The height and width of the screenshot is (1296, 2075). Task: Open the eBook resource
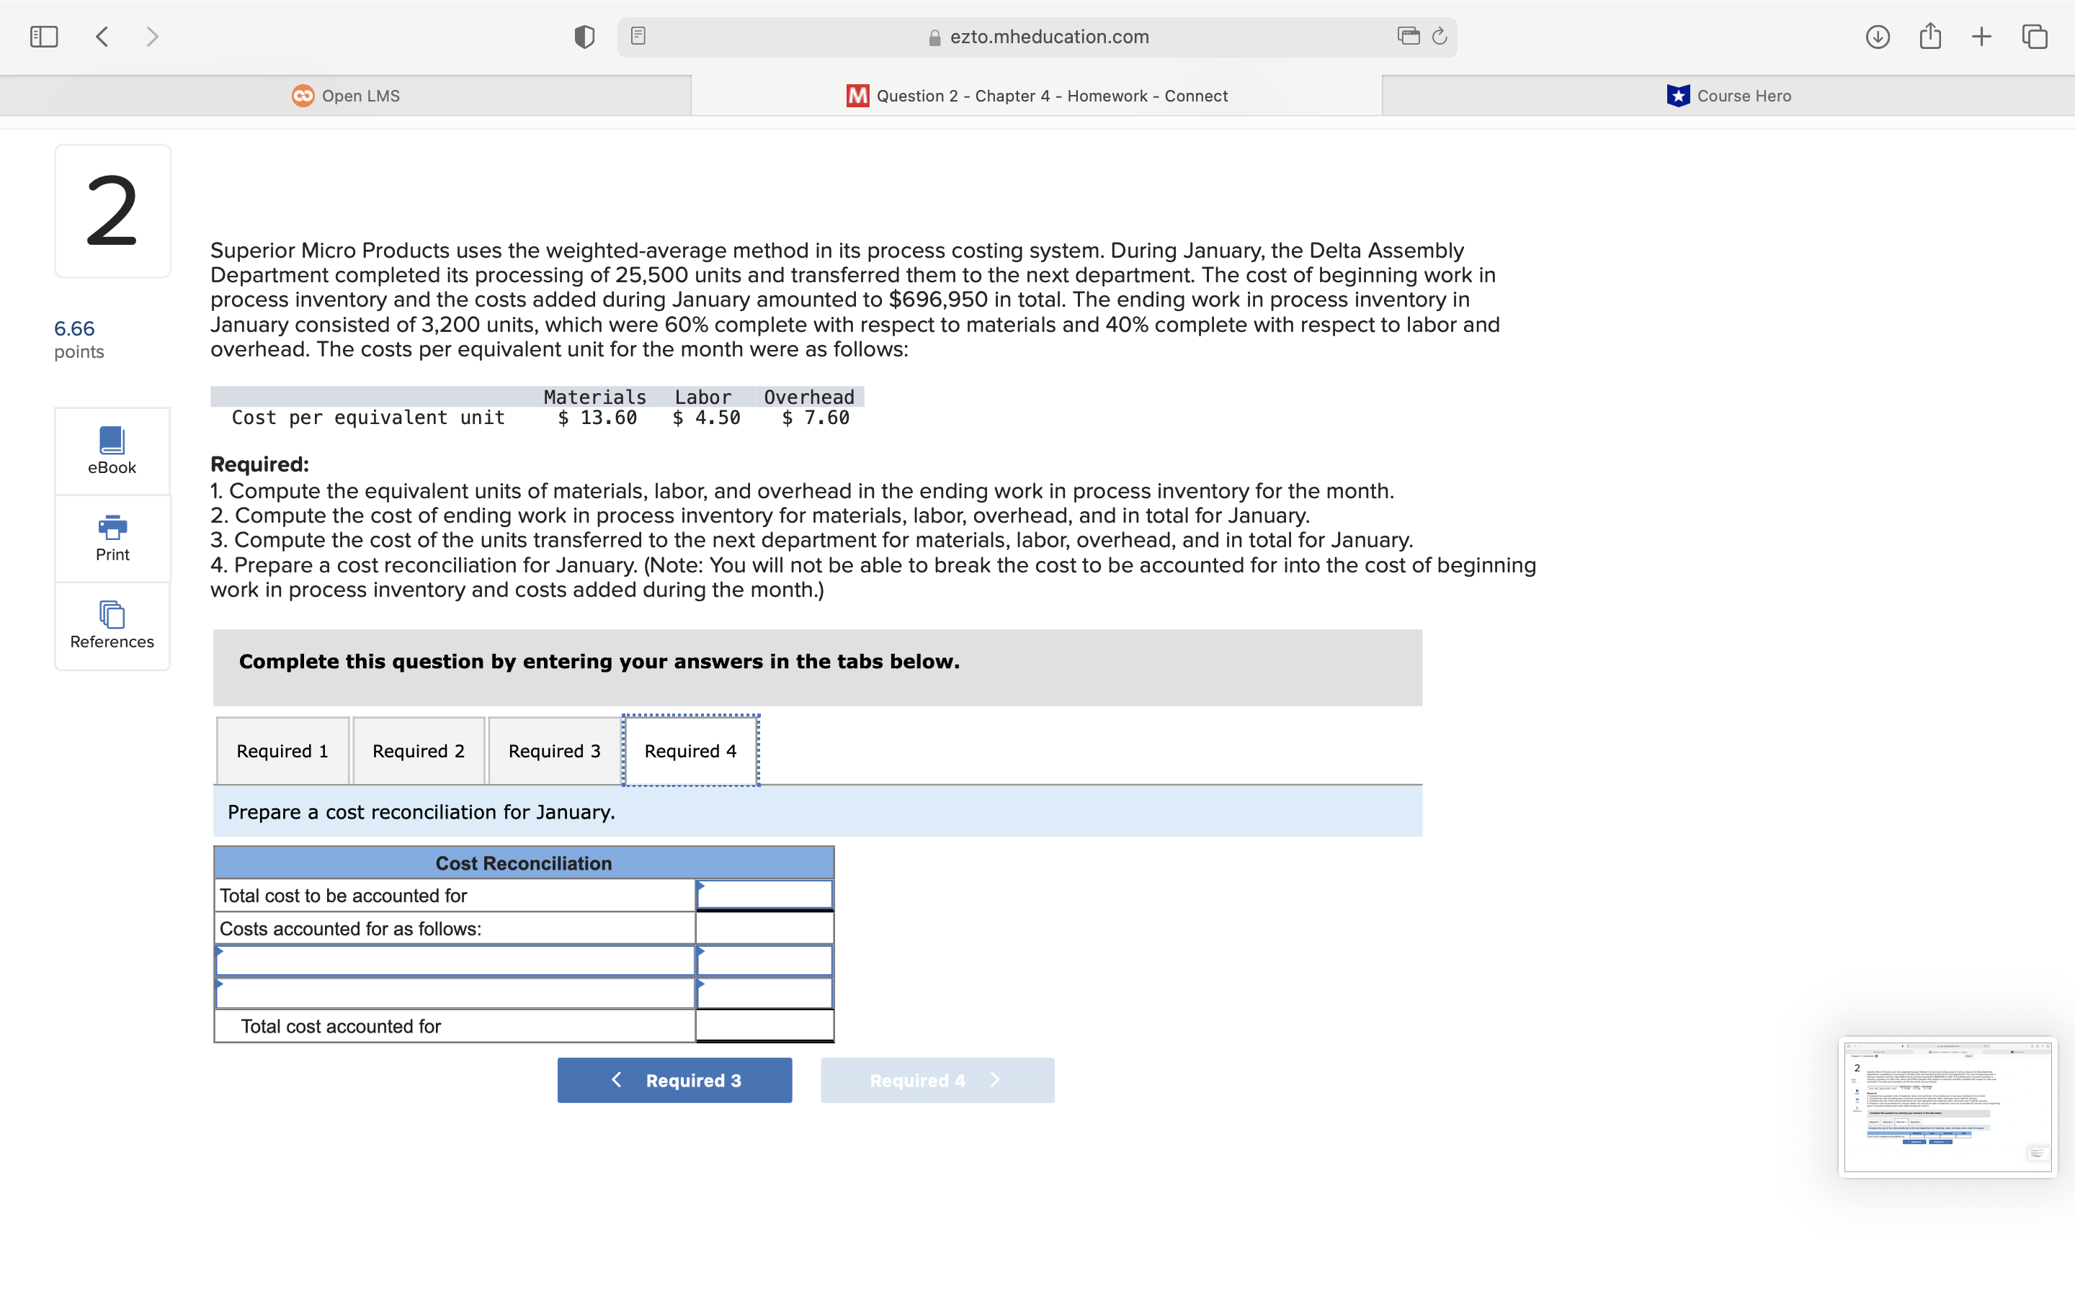tap(112, 451)
